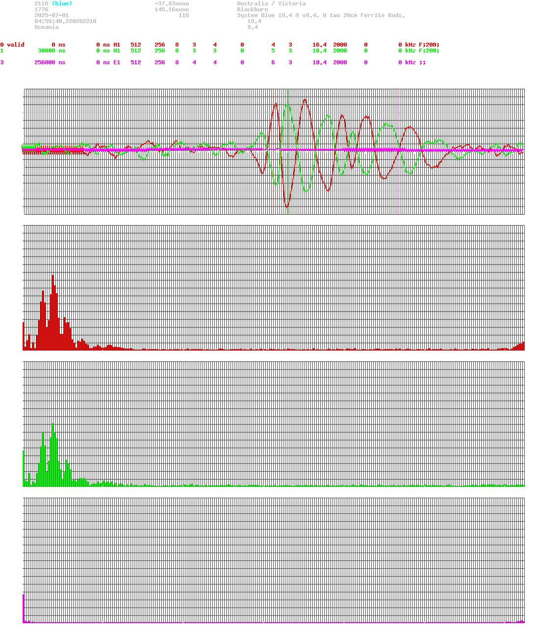Click the ';;' text in the magenta row
Viewport: 537px width, 634px height.
click(422, 62)
